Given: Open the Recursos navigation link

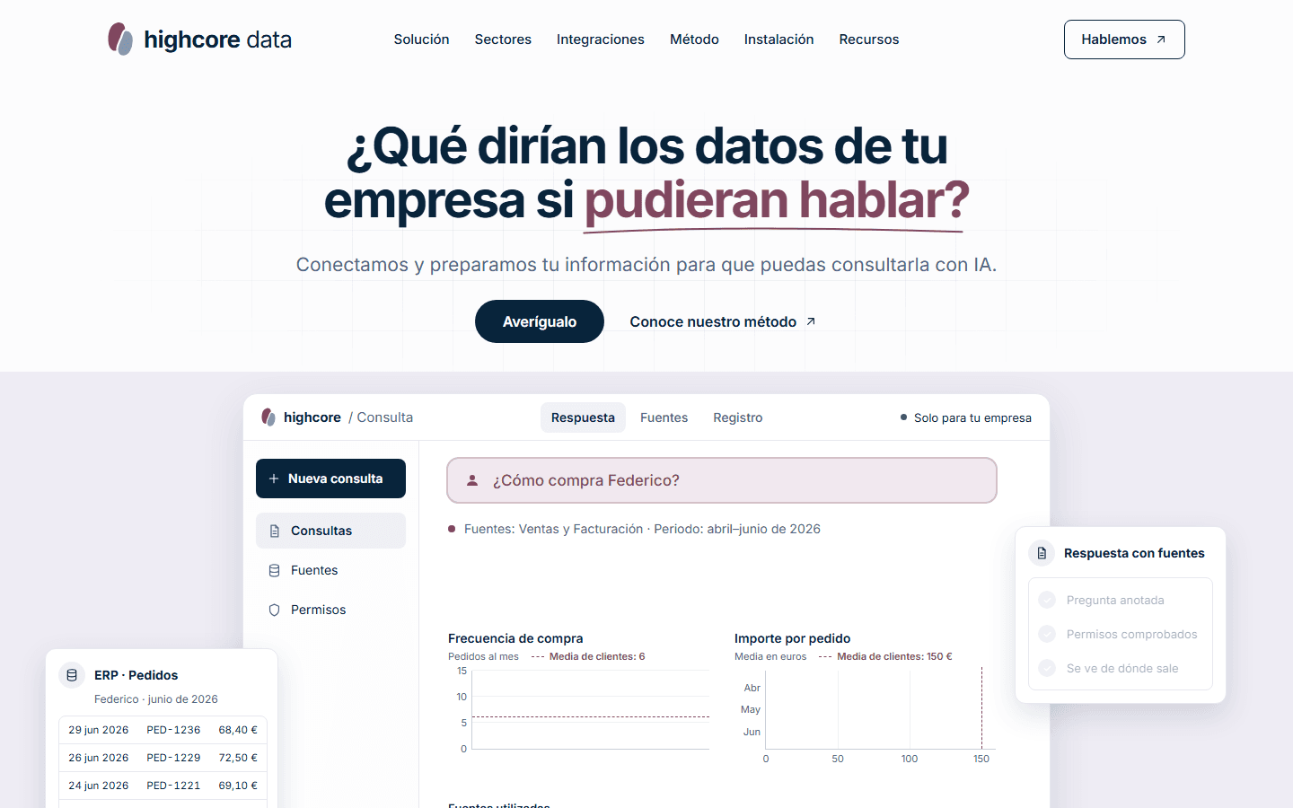Looking at the screenshot, I should [869, 40].
